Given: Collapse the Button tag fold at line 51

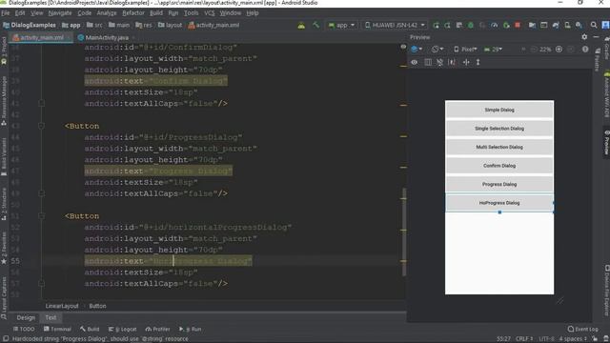Looking at the screenshot, I should click(41, 216).
